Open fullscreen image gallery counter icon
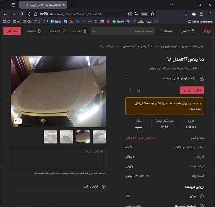The width and height of the screenshot is (215, 207). tap(17, 121)
